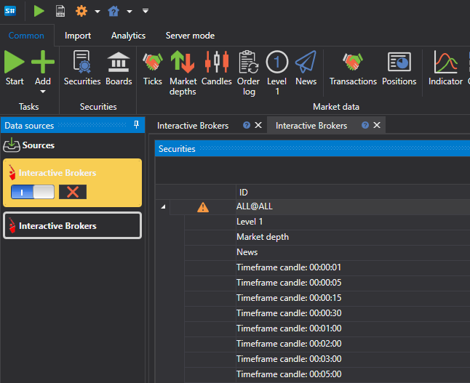Select Timeframe candle: 00:01:00 row
Screen dimensions: 470x383
pyautogui.click(x=327, y=328)
